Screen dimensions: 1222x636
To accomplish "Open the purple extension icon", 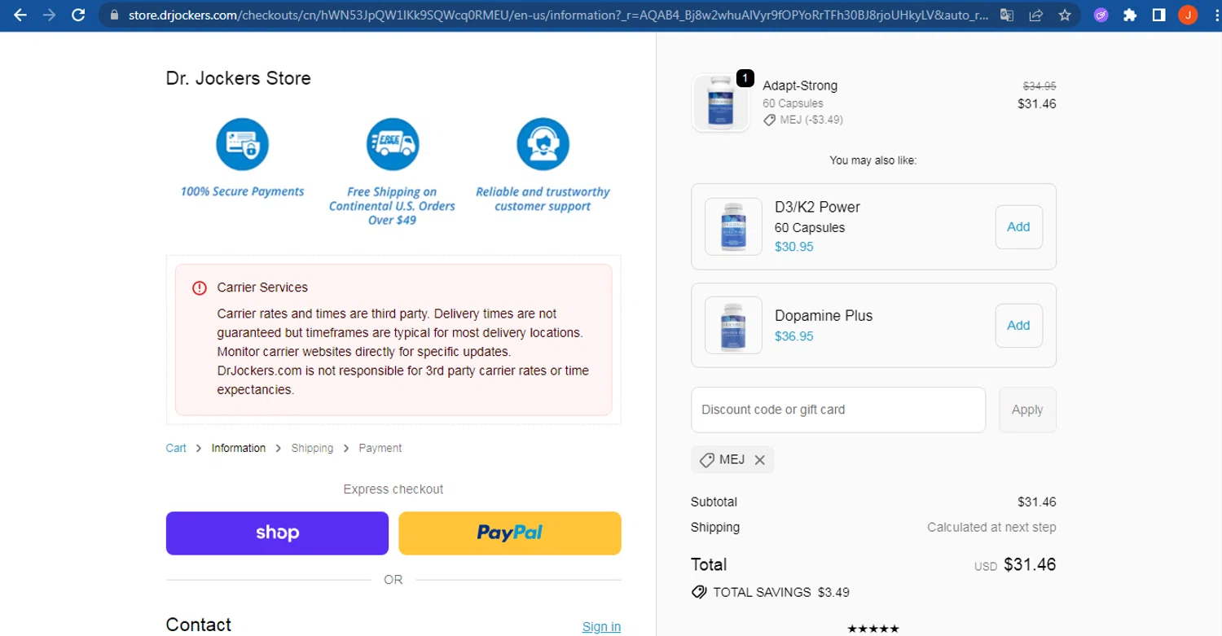I will (1101, 15).
